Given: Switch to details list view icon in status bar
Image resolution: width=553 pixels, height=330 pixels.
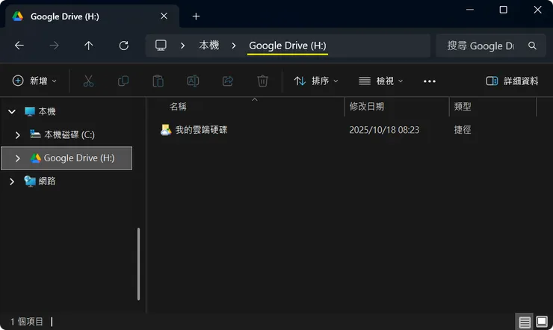Looking at the screenshot, I should pos(525,322).
